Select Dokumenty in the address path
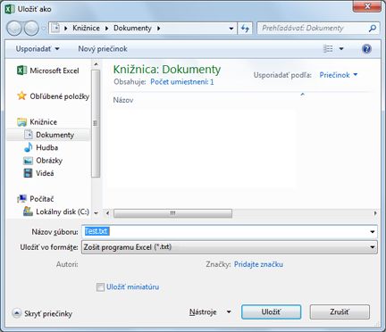This screenshot has width=386, height=332. 132,28
